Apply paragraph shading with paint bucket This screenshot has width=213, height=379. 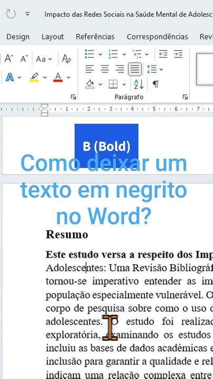click(x=90, y=84)
